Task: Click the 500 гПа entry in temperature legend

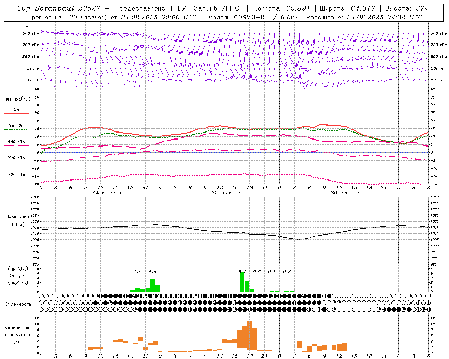Action: (16, 174)
